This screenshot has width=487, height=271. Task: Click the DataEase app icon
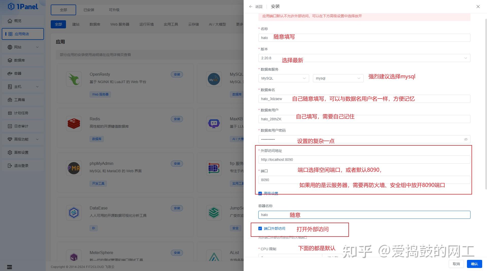(74, 213)
